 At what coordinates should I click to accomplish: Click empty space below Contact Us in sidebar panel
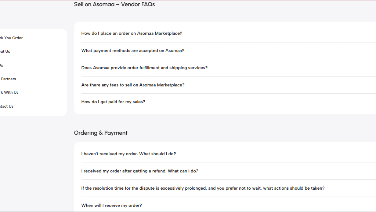[x=33, y=112]
